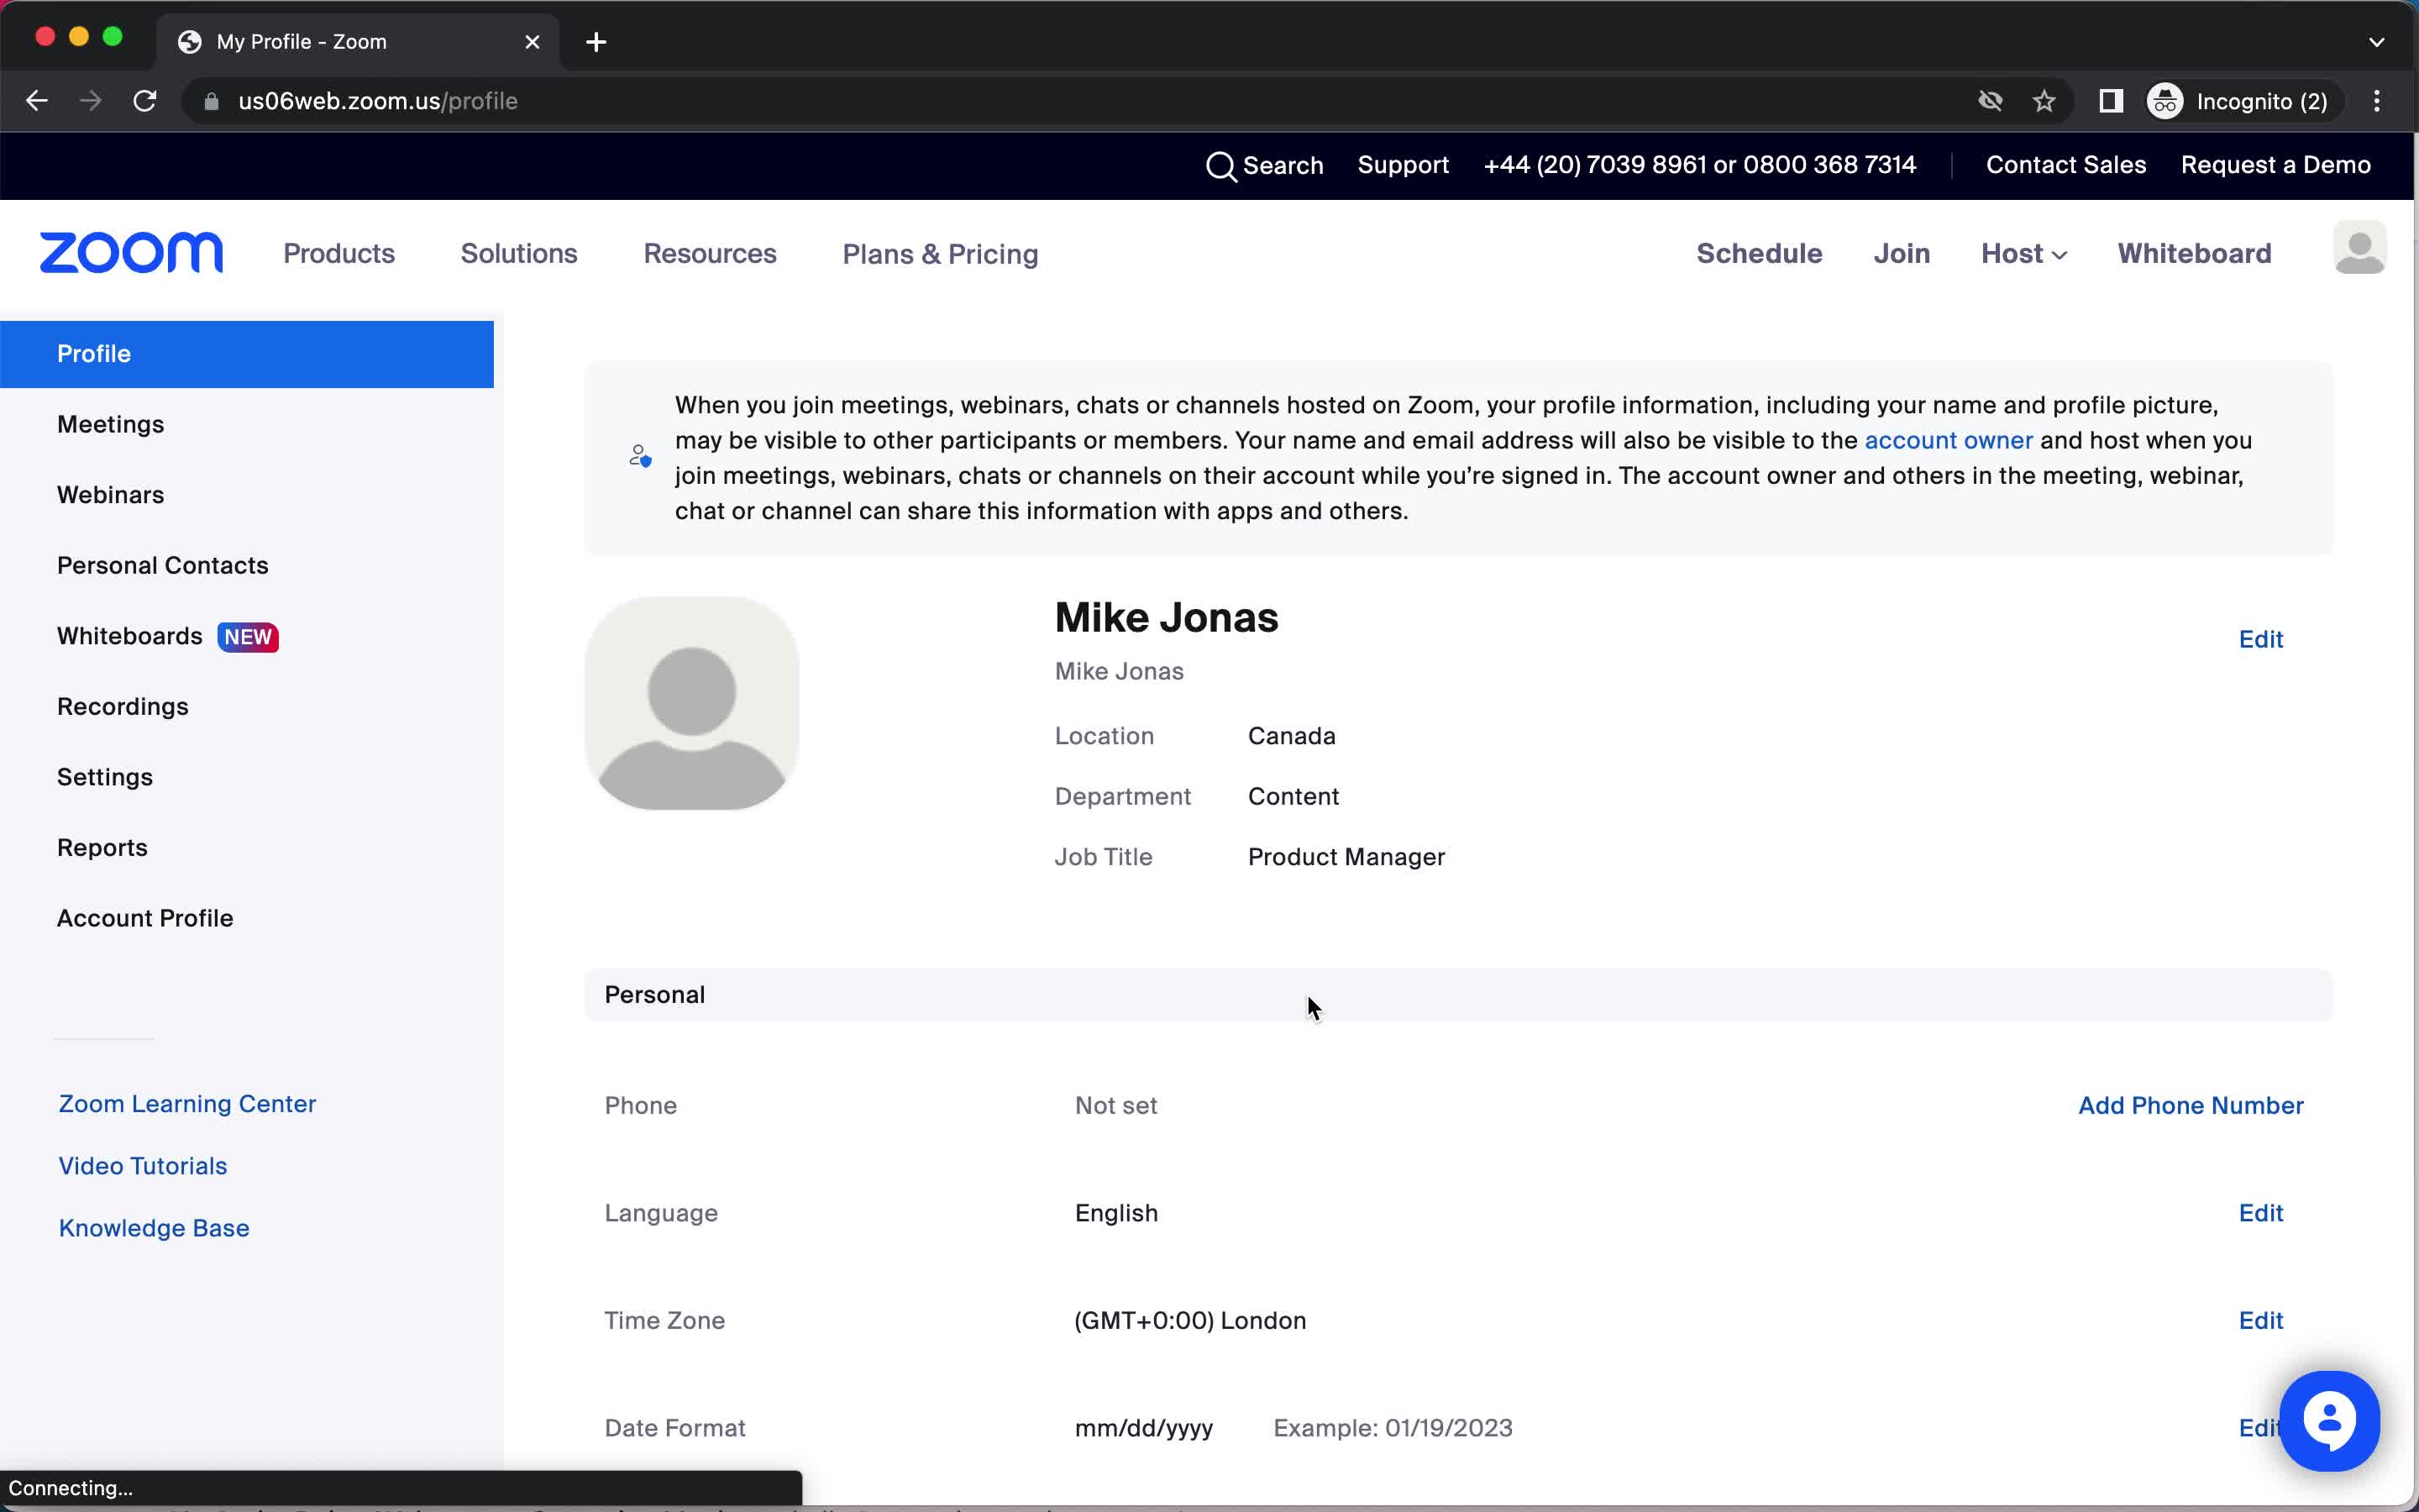The height and width of the screenshot is (1512, 2419).
Task: Open Settings in the sidebar
Action: click(x=105, y=777)
